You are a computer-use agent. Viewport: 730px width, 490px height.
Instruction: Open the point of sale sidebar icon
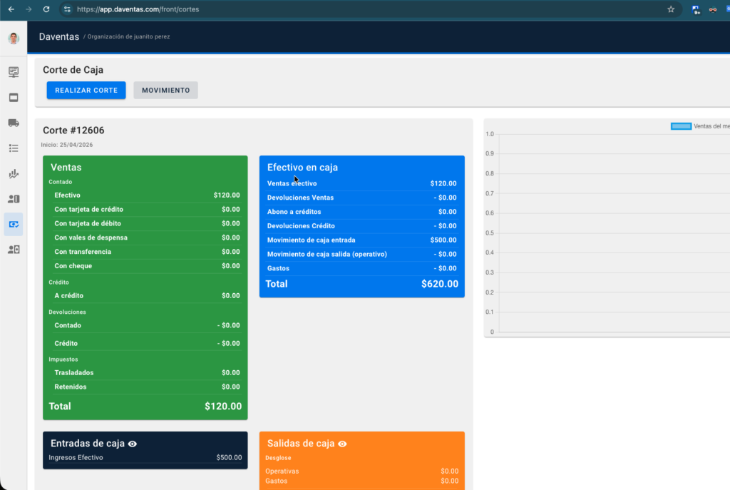pyautogui.click(x=14, y=72)
